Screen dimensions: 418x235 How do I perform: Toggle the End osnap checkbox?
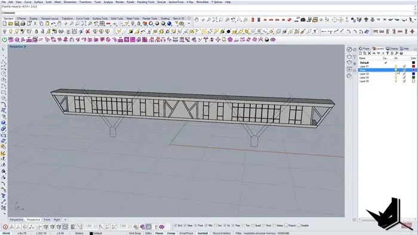(175, 225)
